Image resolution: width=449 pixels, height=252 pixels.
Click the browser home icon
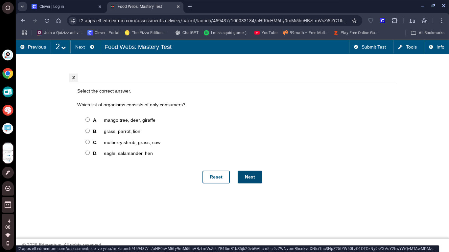[x=59, y=20]
